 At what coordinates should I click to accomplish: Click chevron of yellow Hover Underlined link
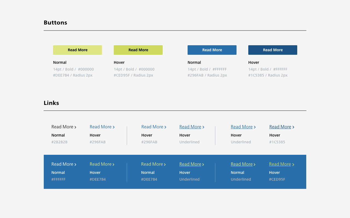(203, 165)
